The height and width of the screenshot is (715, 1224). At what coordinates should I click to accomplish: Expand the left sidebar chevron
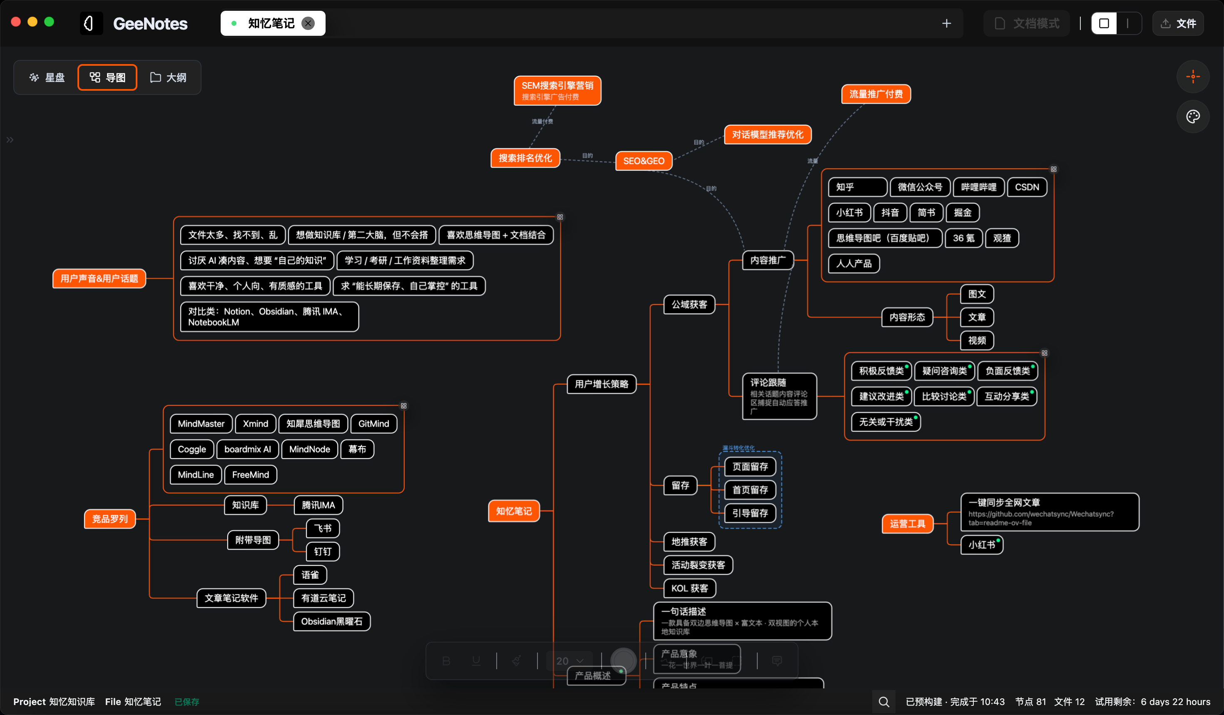point(10,140)
